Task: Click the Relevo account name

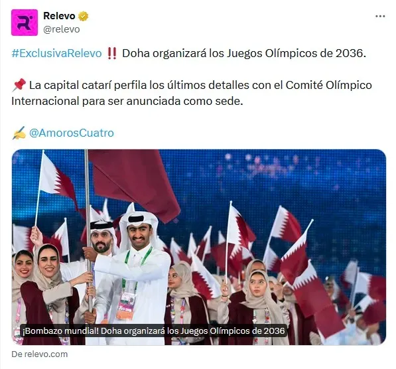Action: [59, 16]
